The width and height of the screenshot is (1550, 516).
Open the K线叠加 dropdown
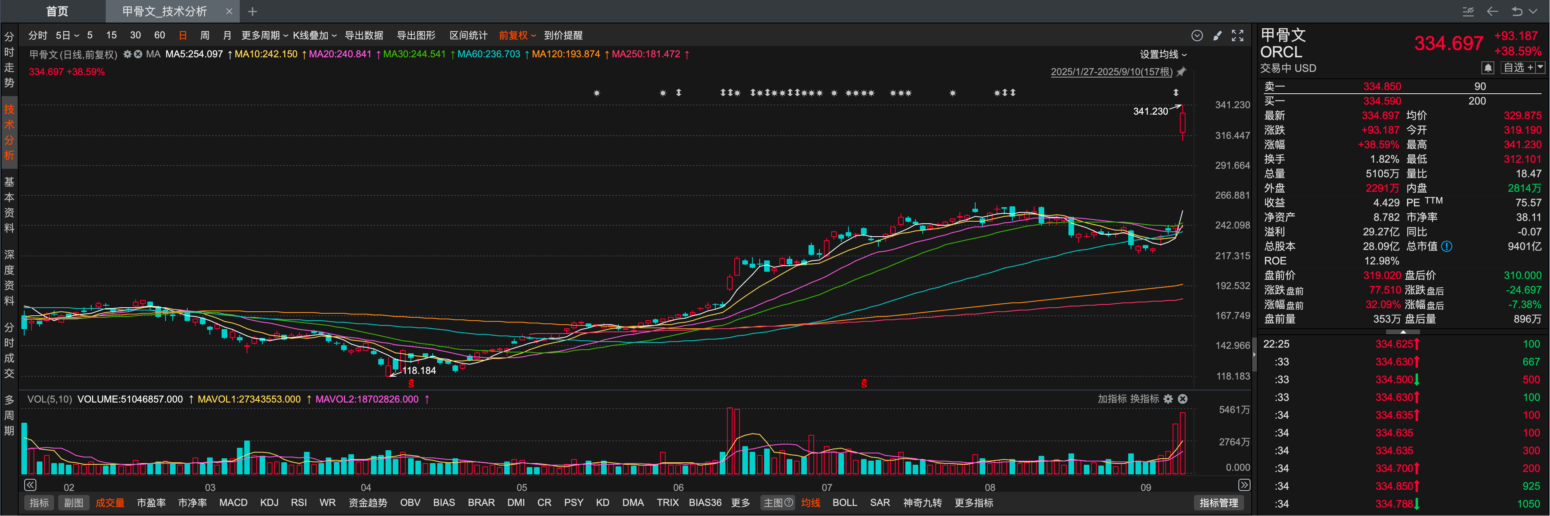click(315, 36)
